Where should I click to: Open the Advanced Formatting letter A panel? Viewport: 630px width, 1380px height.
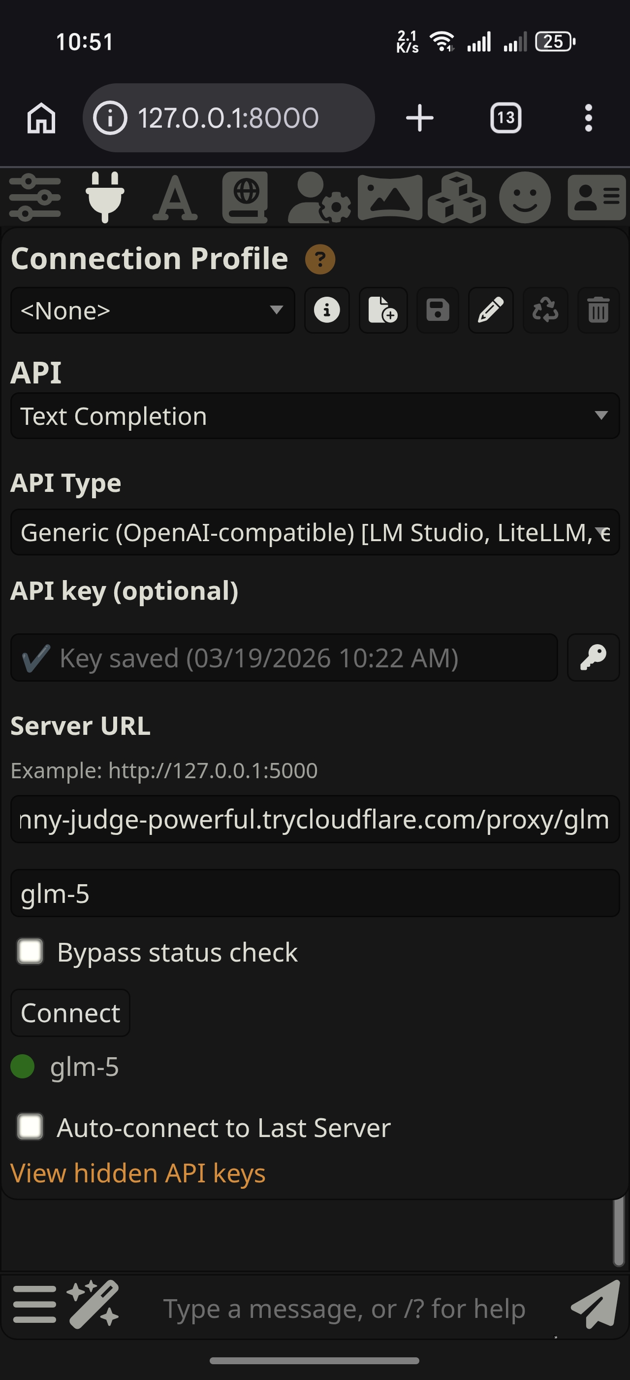point(175,198)
